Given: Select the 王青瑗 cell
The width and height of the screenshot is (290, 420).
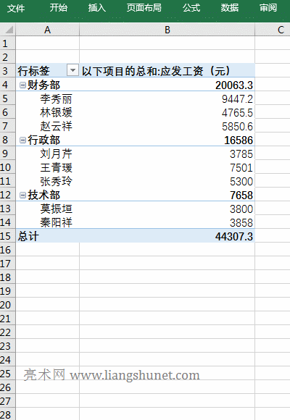Looking at the screenshot, I should point(47,167).
